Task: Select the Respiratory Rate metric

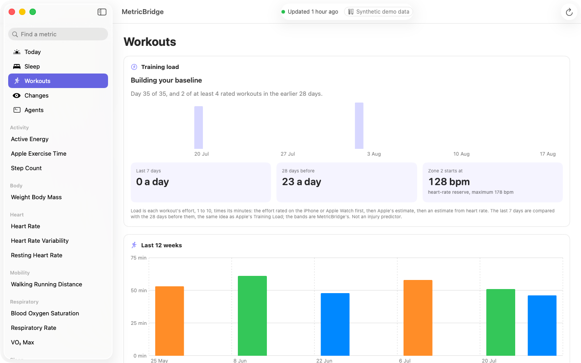Action: click(x=58, y=328)
